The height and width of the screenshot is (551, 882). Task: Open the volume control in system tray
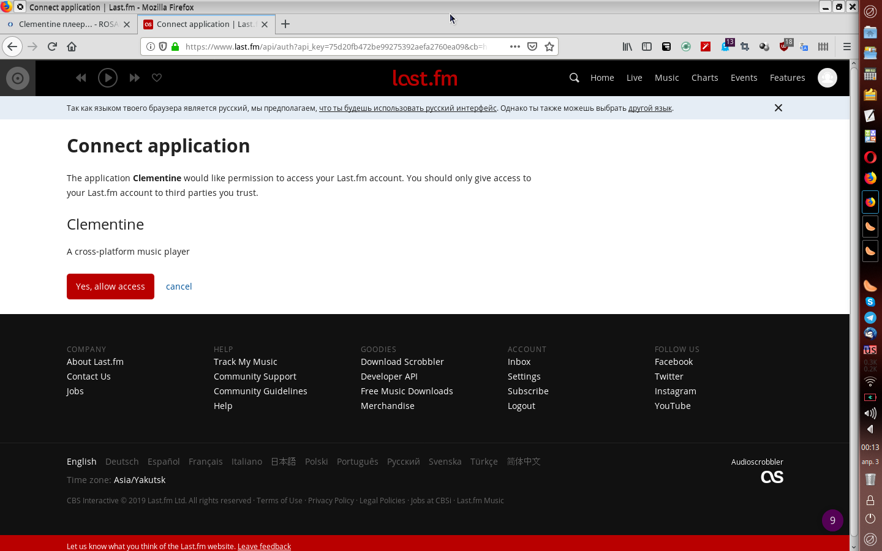coord(870,413)
